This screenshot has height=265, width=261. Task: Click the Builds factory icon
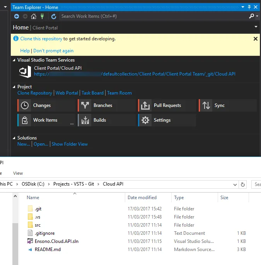tap(85, 120)
